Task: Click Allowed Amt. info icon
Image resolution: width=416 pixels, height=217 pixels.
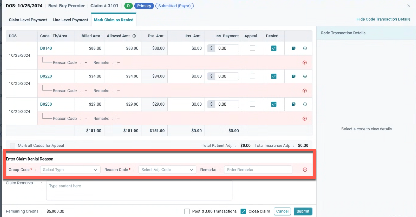Action: pyautogui.click(x=134, y=36)
